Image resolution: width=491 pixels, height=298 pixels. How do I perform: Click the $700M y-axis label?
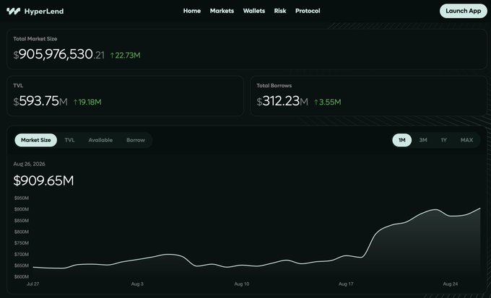click(x=21, y=254)
